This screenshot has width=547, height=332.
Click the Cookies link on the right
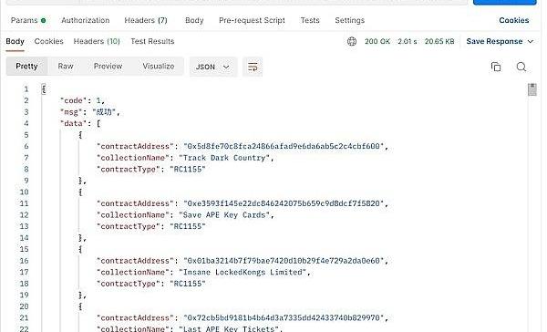pyautogui.click(x=514, y=20)
